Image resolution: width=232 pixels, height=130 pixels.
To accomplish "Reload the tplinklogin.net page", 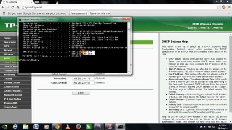I will pyautogui.click(x=13, y=7).
